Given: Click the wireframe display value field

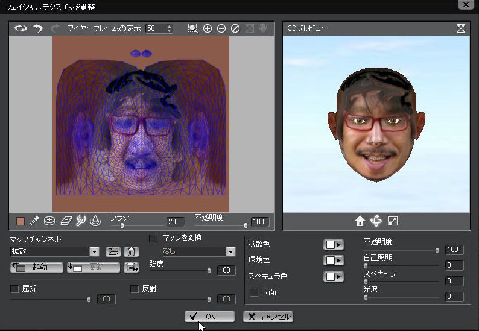Looking at the screenshot, I should point(155,28).
